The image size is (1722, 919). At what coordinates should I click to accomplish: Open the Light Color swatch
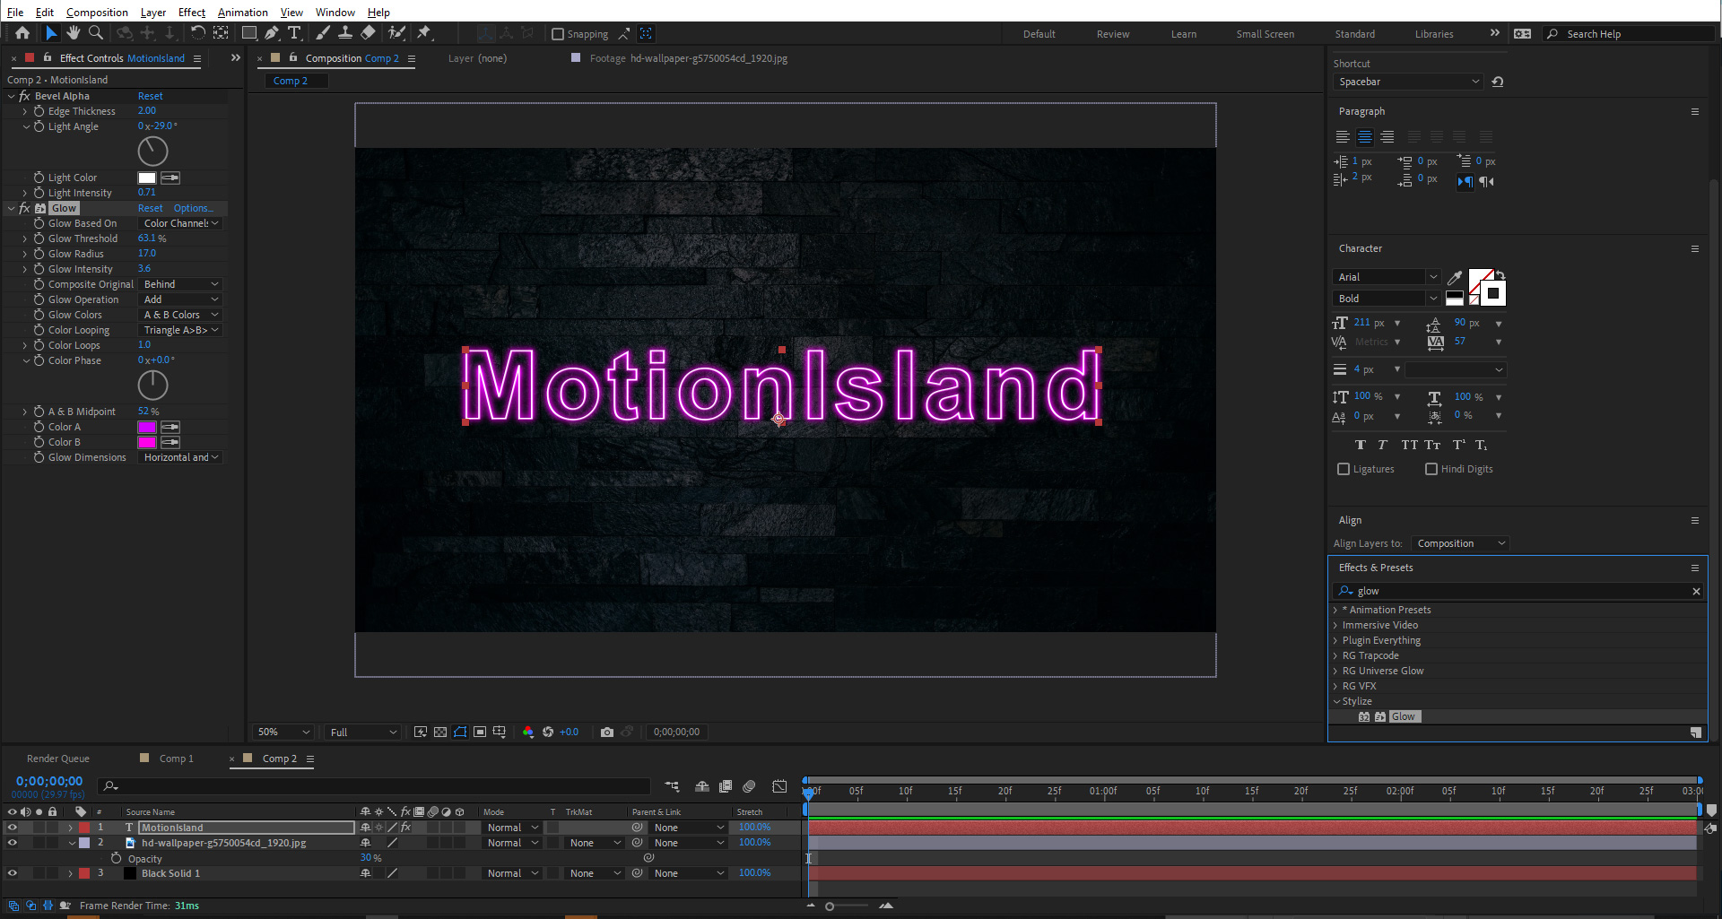pos(147,178)
